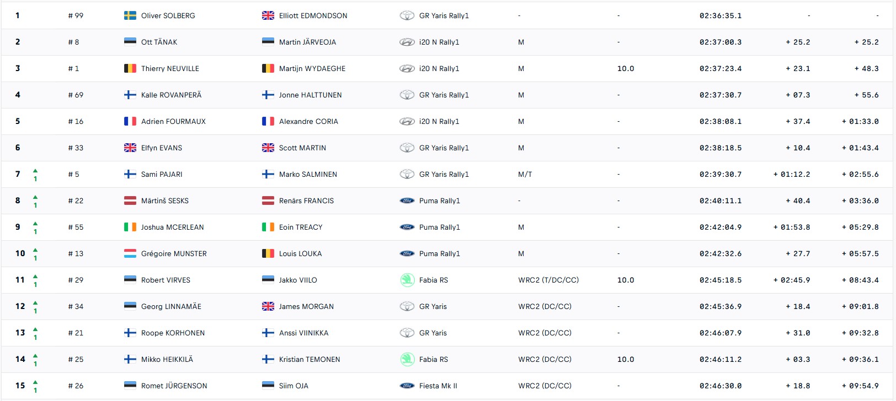Click the Latvian flag beside Renārs FRANCIS

[x=268, y=201]
